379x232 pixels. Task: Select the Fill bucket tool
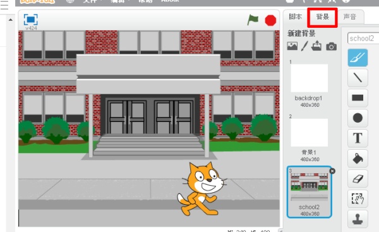(358, 159)
